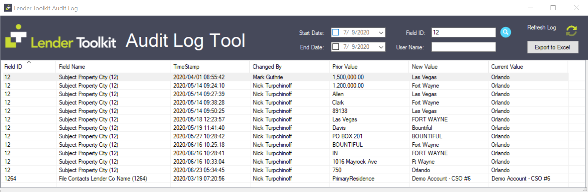588x192 pixels.
Task: Select the Field ID 1264 cell
Action: (x=10, y=178)
